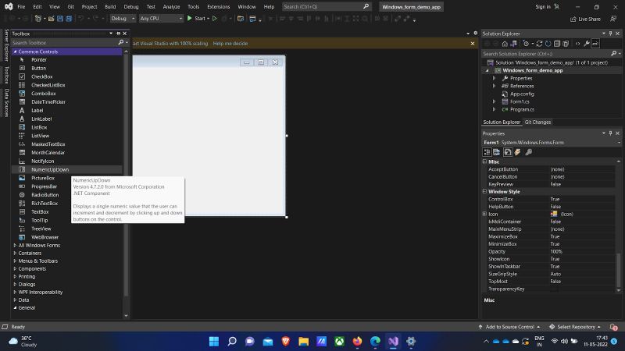Open Microsoft Edge from the taskbar
Screen dimensions: 625x351
coord(375,341)
